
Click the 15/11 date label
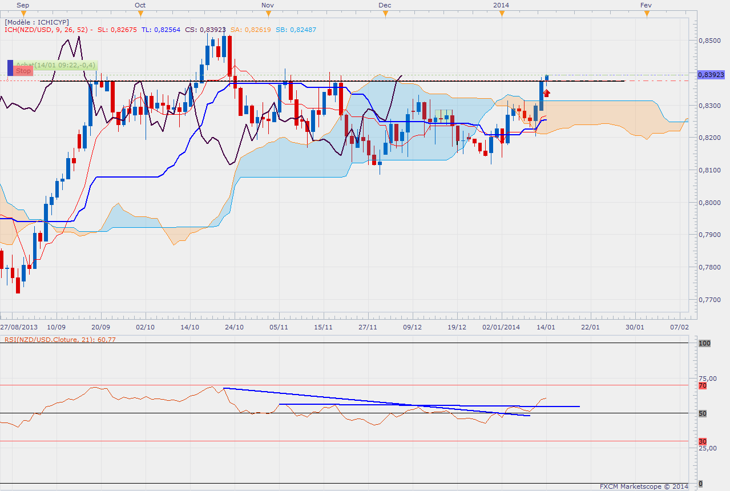point(324,327)
